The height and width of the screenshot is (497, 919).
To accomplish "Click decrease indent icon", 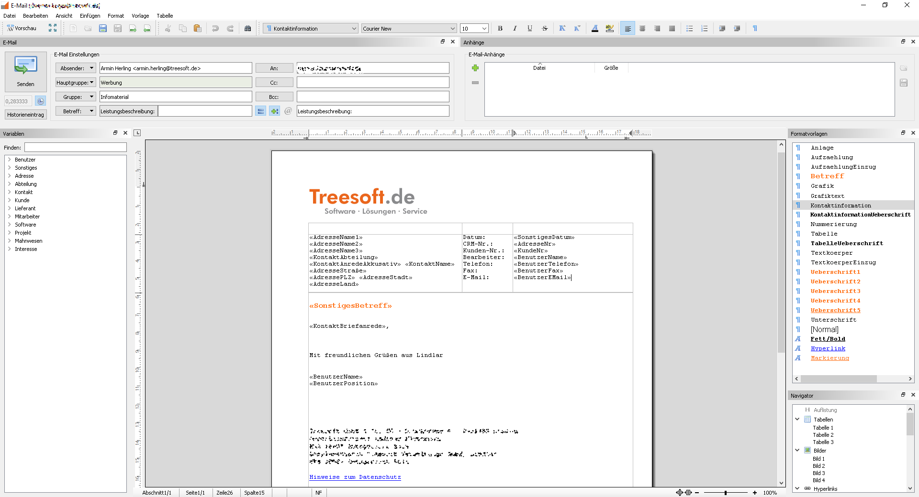I will [x=737, y=28].
